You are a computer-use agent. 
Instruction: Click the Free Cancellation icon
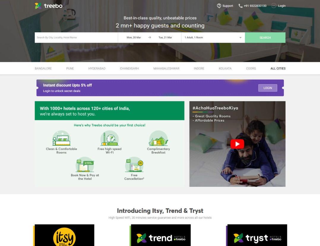(x=134, y=164)
